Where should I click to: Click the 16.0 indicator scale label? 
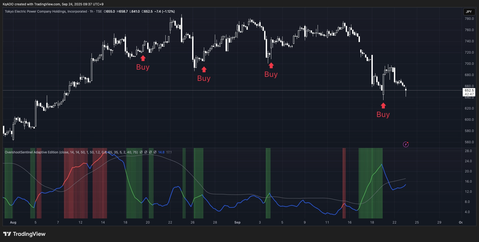[x=468, y=182]
